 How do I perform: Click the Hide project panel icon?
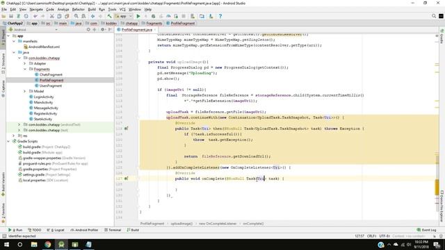tap(110, 29)
